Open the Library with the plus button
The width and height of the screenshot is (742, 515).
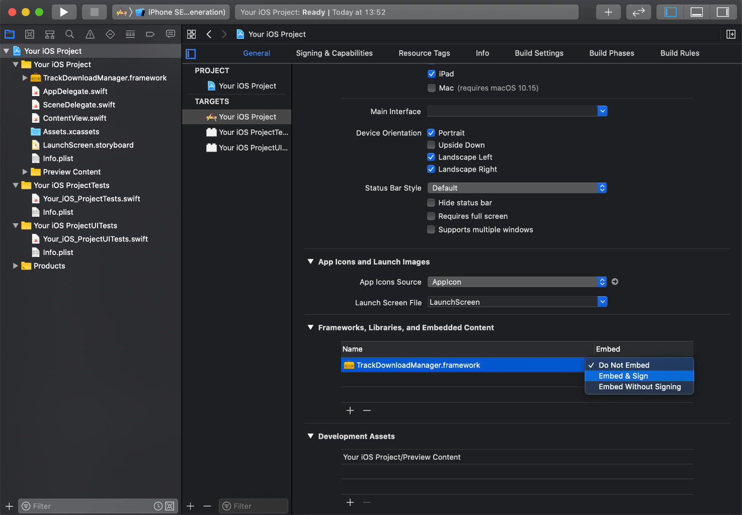pos(608,12)
